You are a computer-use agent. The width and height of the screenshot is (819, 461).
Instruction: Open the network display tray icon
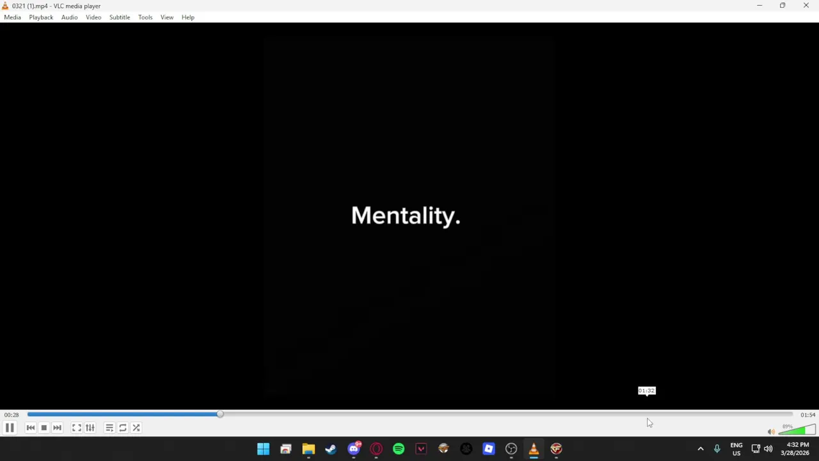click(756, 449)
